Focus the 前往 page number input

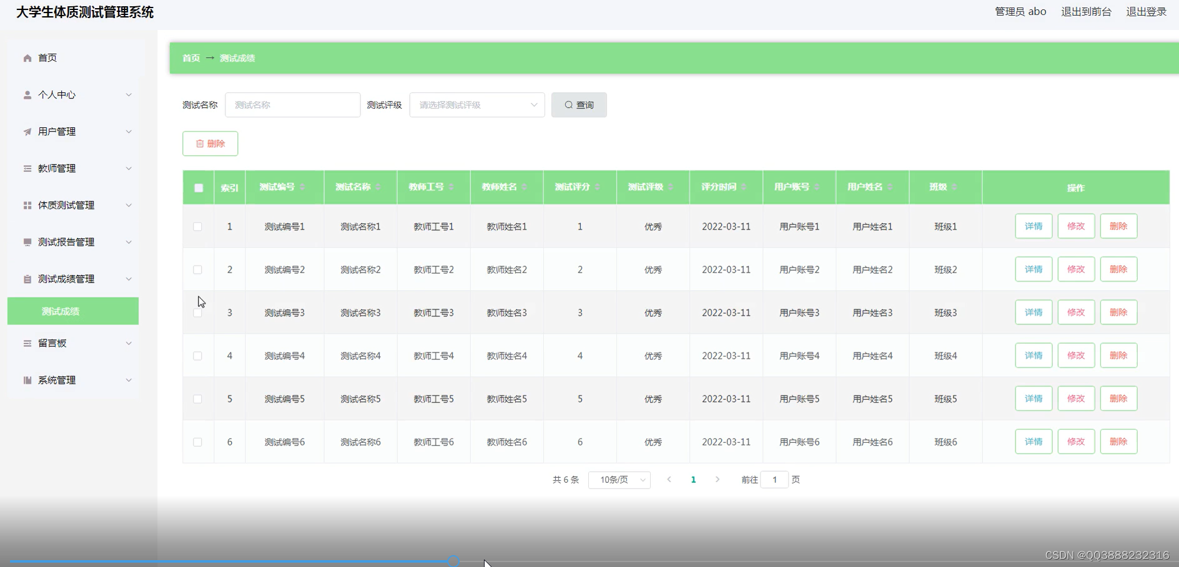pos(774,480)
